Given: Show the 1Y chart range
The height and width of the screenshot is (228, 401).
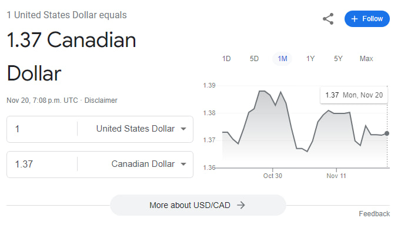Looking at the screenshot, I should pos(310,59).
